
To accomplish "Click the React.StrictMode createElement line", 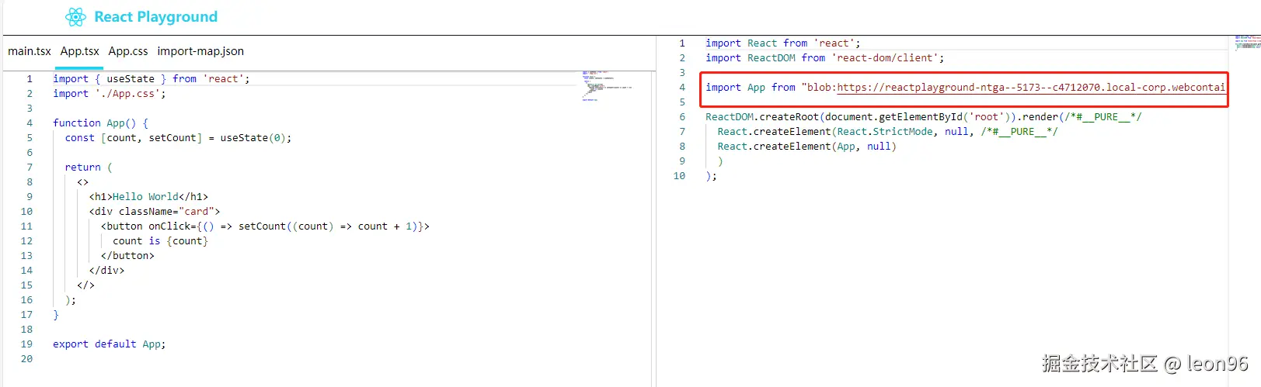I will (887, 132).
